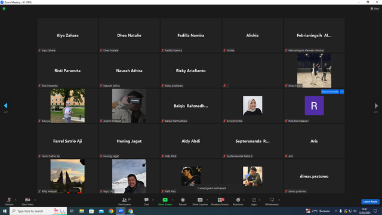Open Microsoft Store from the taskbar
Screen dimensions: 382x215
[91, 211]
